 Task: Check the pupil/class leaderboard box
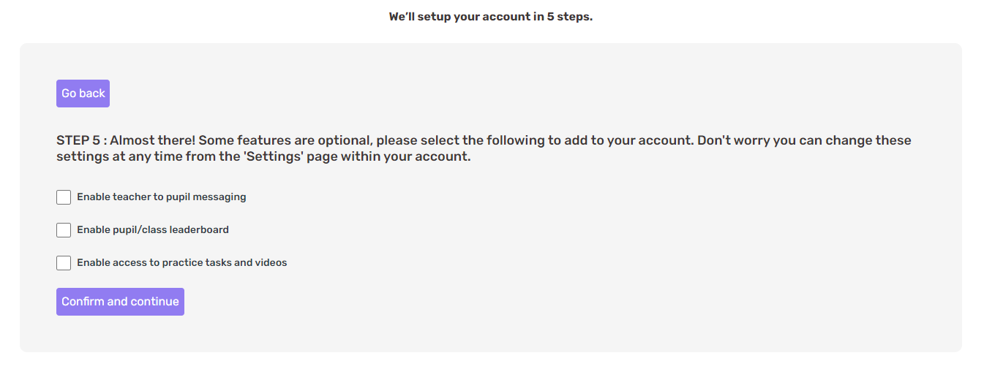tap(64, 230)
